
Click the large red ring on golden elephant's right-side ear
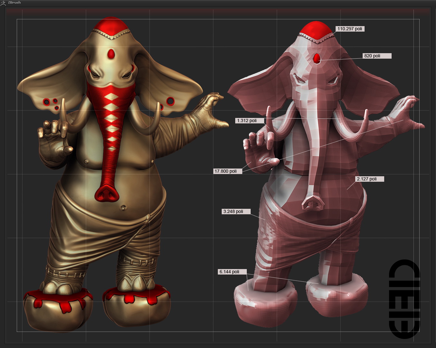(170, 101)
